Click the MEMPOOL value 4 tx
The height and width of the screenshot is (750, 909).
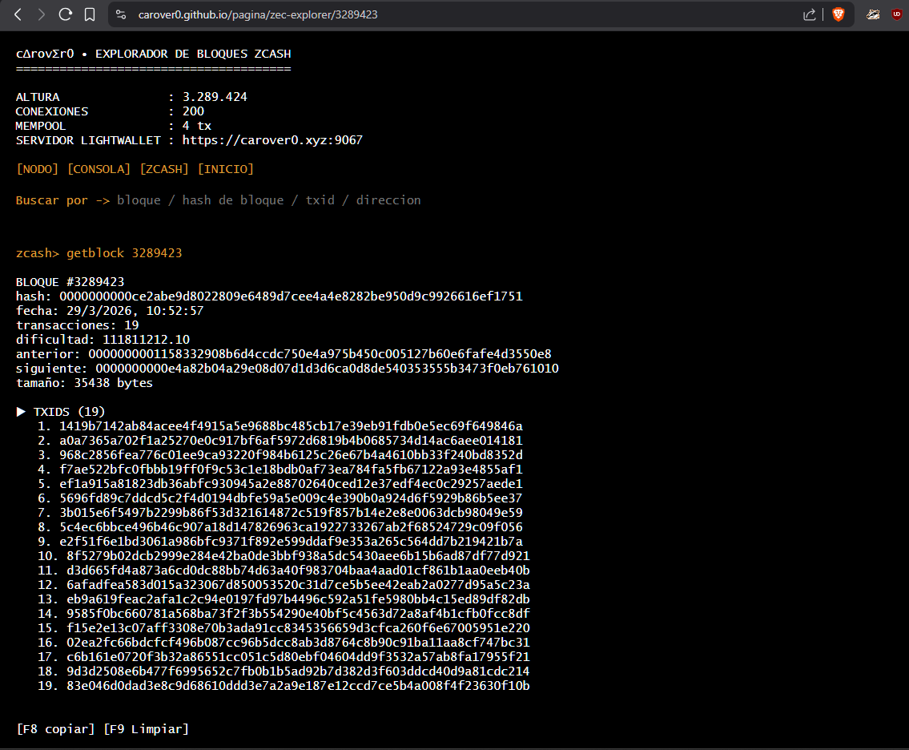(196, 126)
